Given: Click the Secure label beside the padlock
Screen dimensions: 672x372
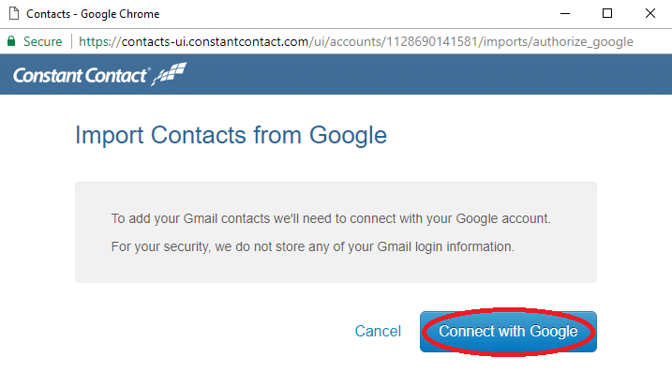Looking at the screenshot, I should 42,41.
